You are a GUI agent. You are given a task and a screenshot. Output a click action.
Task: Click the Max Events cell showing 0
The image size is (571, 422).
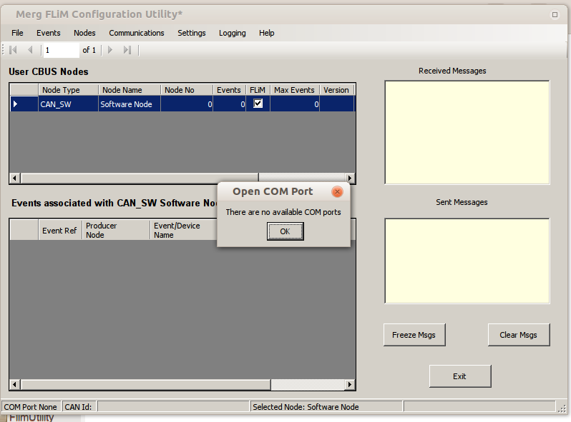(x=295, y=104)
